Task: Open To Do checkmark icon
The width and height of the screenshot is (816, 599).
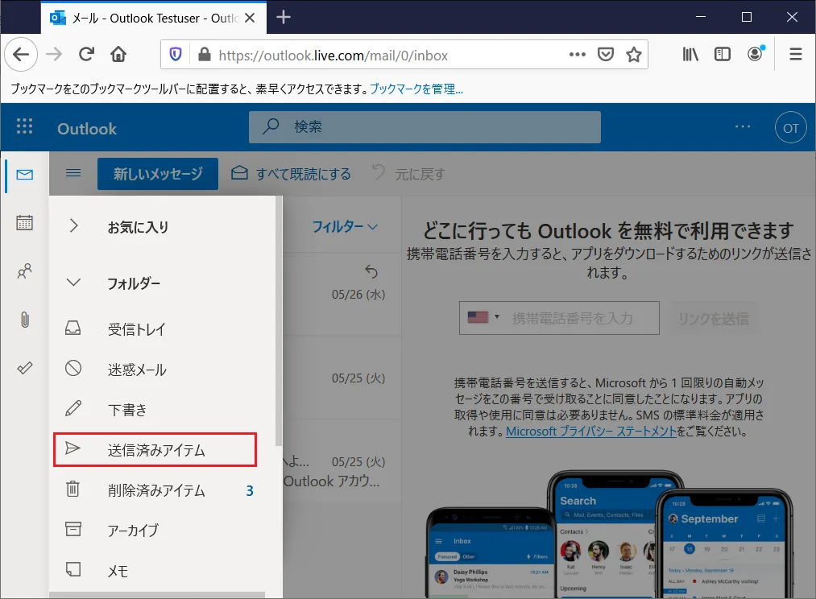Action: pyautogui.click(x=24, y=368)
